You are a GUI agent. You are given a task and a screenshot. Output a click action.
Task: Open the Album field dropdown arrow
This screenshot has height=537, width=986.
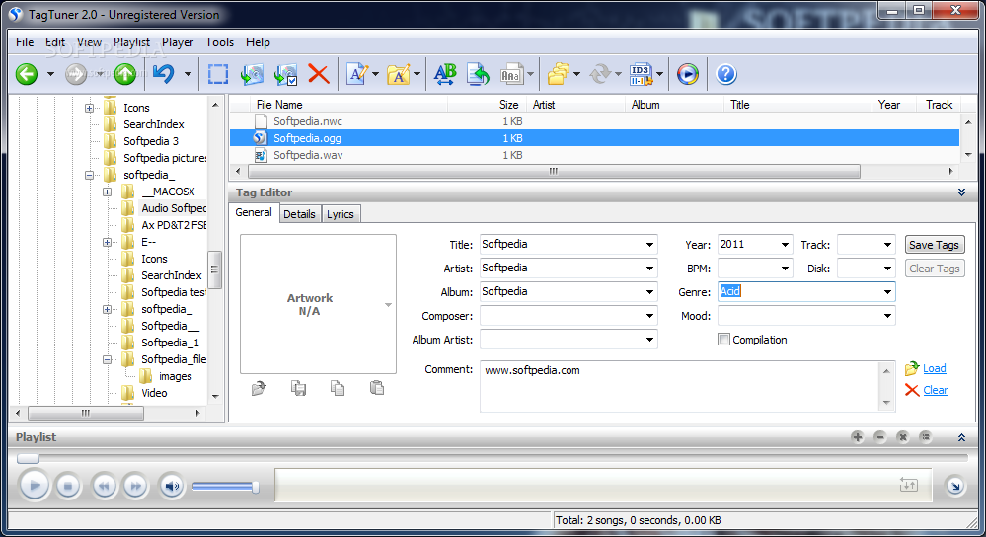coord(649,292)
